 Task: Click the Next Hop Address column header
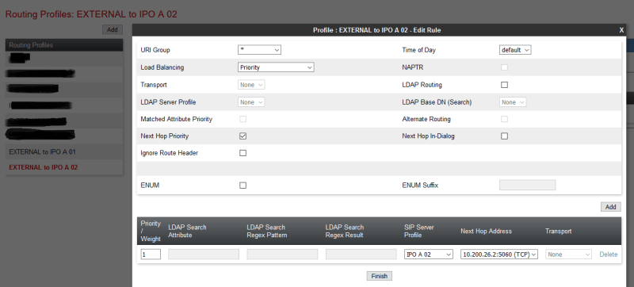point(486,232)
